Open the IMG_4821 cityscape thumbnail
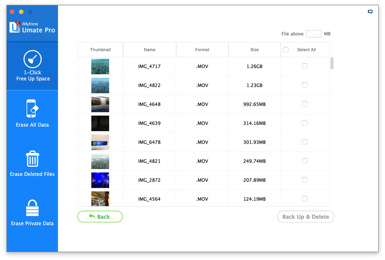The image size is (385, 260). click(x=100, y=161)
